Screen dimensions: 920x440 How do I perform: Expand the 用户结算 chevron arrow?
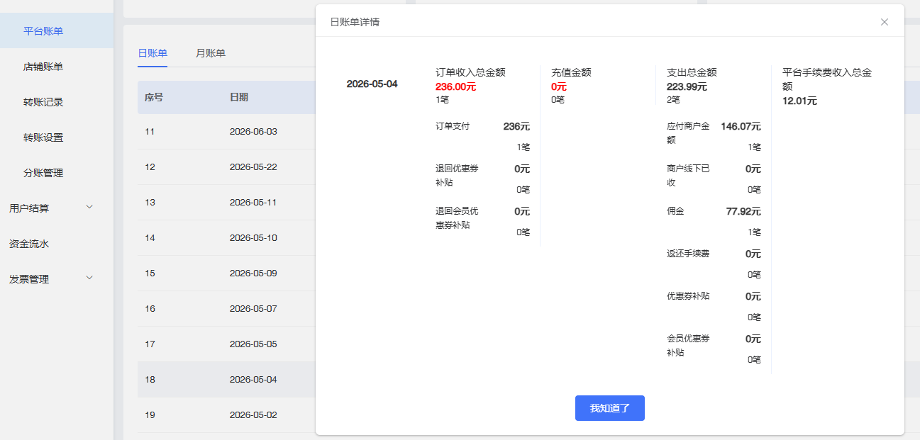coord(89,207)
